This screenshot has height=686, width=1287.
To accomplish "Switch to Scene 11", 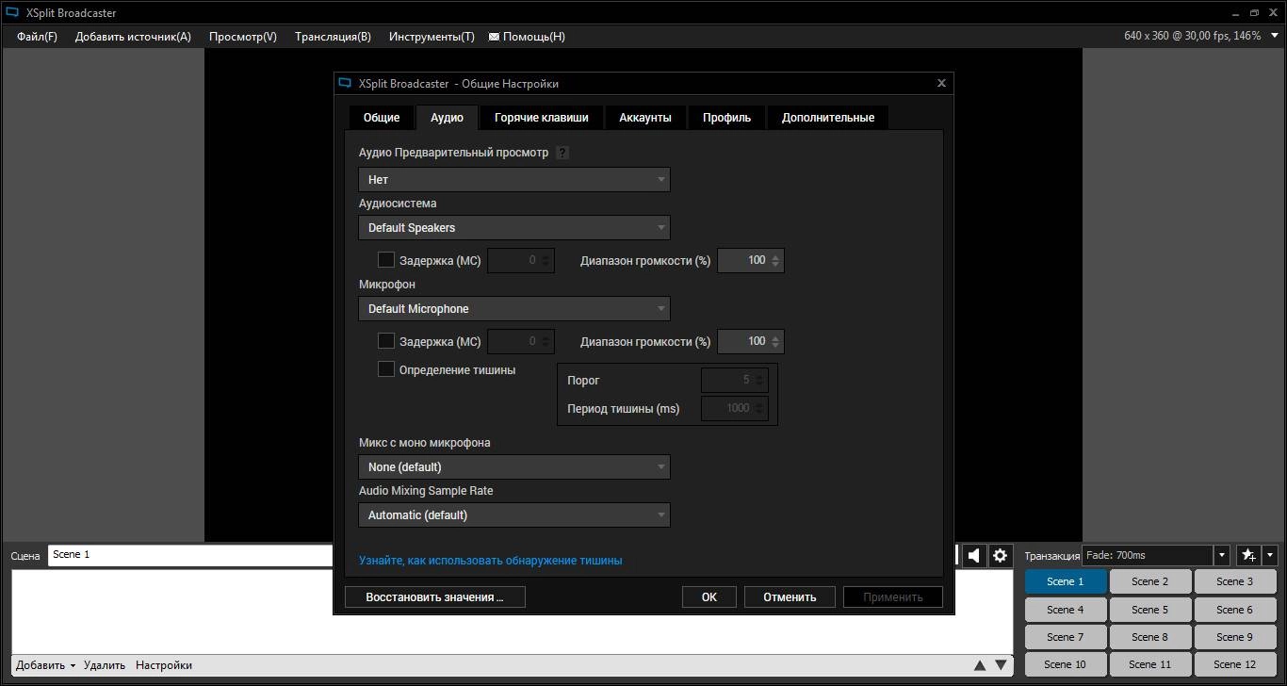I will click(1150, 664).
